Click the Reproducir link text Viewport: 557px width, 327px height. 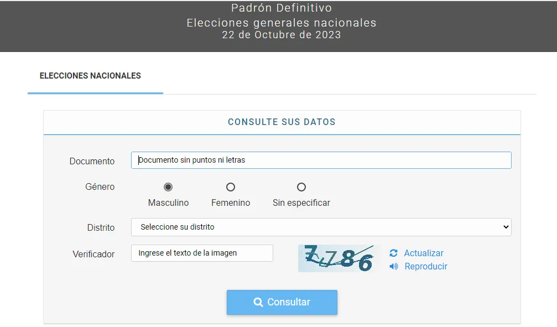(426, 266)
